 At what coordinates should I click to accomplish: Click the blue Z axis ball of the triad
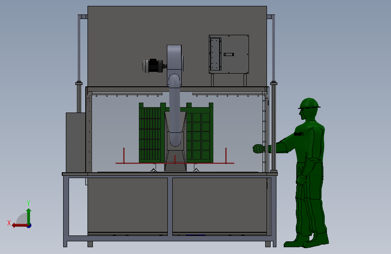pyautogui.click(x=29, y=226)
